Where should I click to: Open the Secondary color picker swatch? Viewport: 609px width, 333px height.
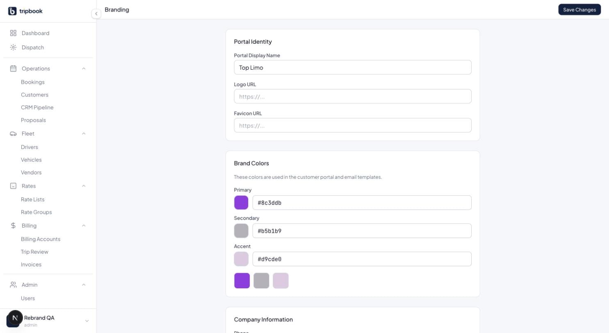click(241, 231)
